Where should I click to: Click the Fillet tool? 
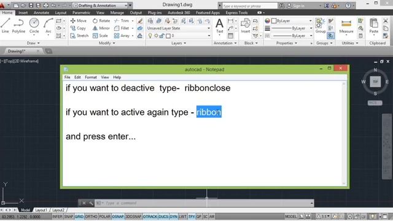(x=122, y=28)
